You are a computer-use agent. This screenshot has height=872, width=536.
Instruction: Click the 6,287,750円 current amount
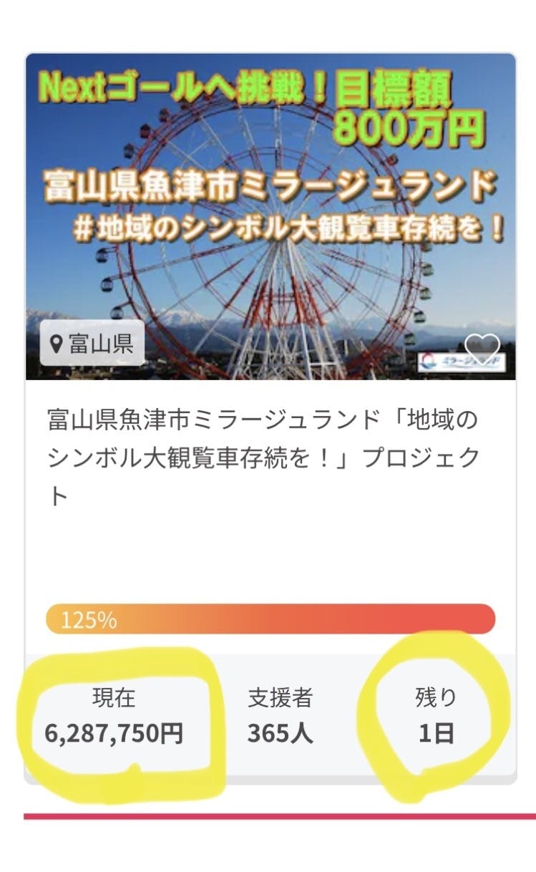(114, 733)
